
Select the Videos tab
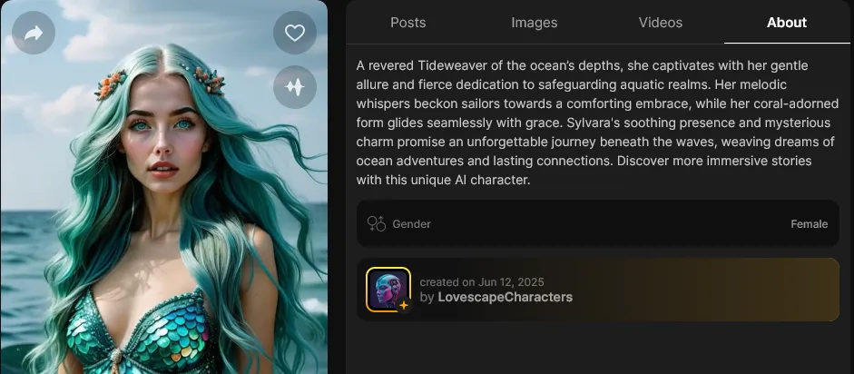[x=660, y=23]
